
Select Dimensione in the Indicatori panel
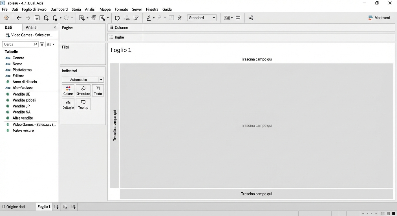83,90
